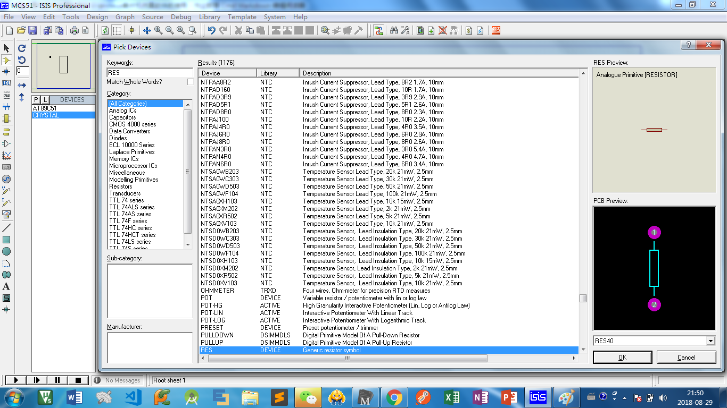Select Microprocessor ICs category
The height and width of the screenshot is (408, 727).
pyautogui.click(x=133, y=166)
